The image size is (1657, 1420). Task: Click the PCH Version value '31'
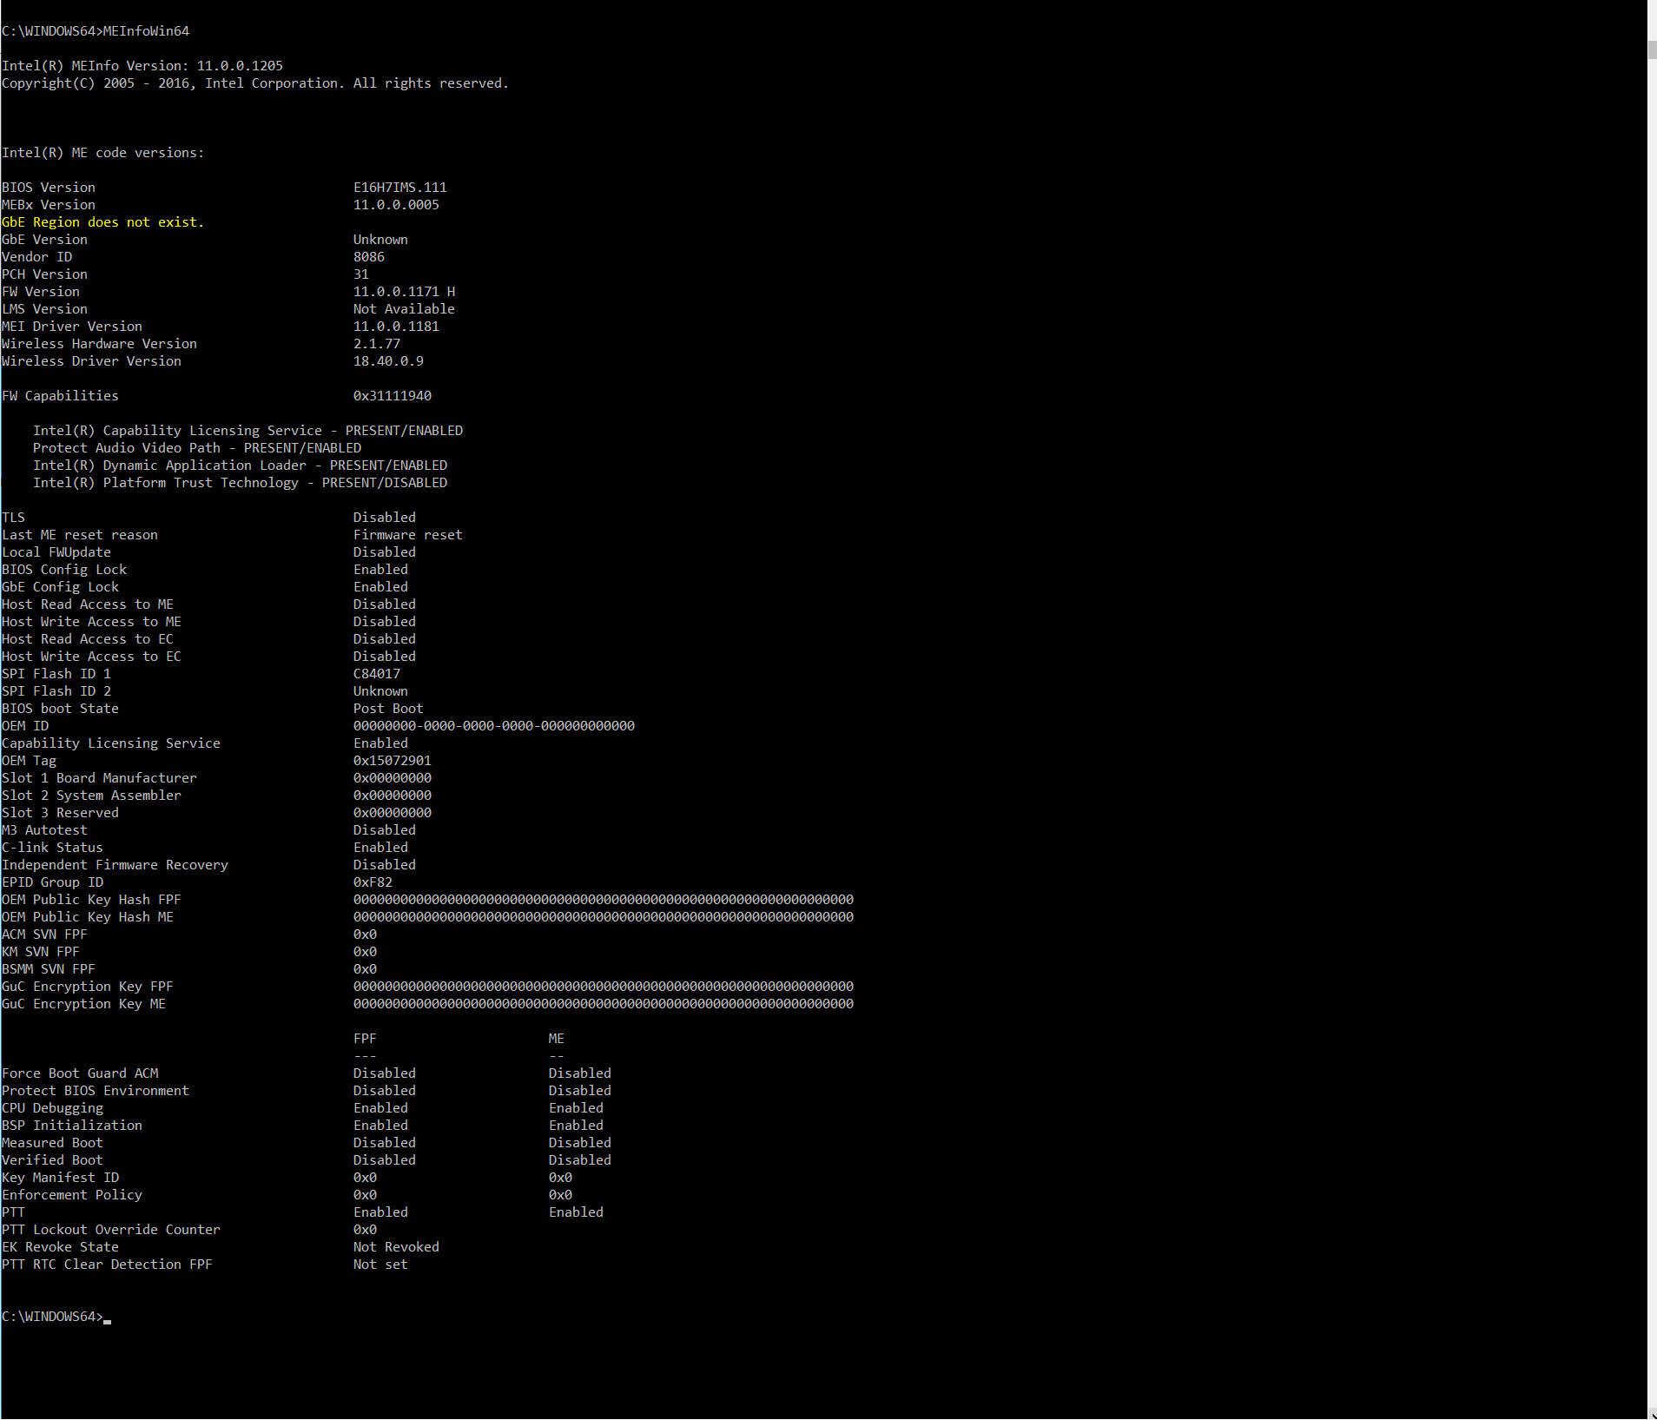[x=360, y=274]
